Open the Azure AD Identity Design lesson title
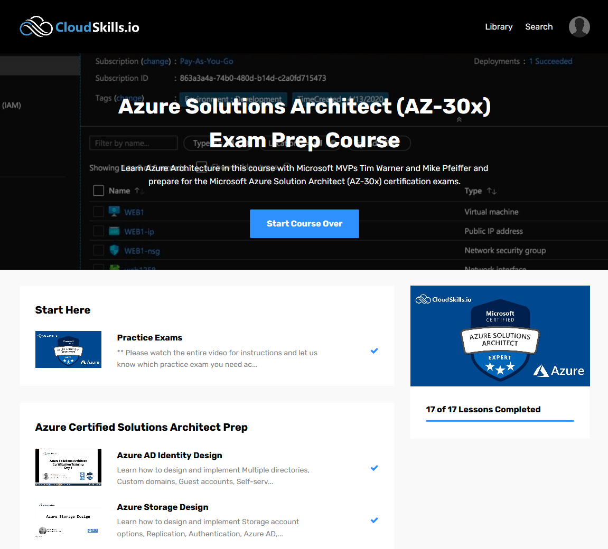Screen dimensions: 608x549 point(170,455)
